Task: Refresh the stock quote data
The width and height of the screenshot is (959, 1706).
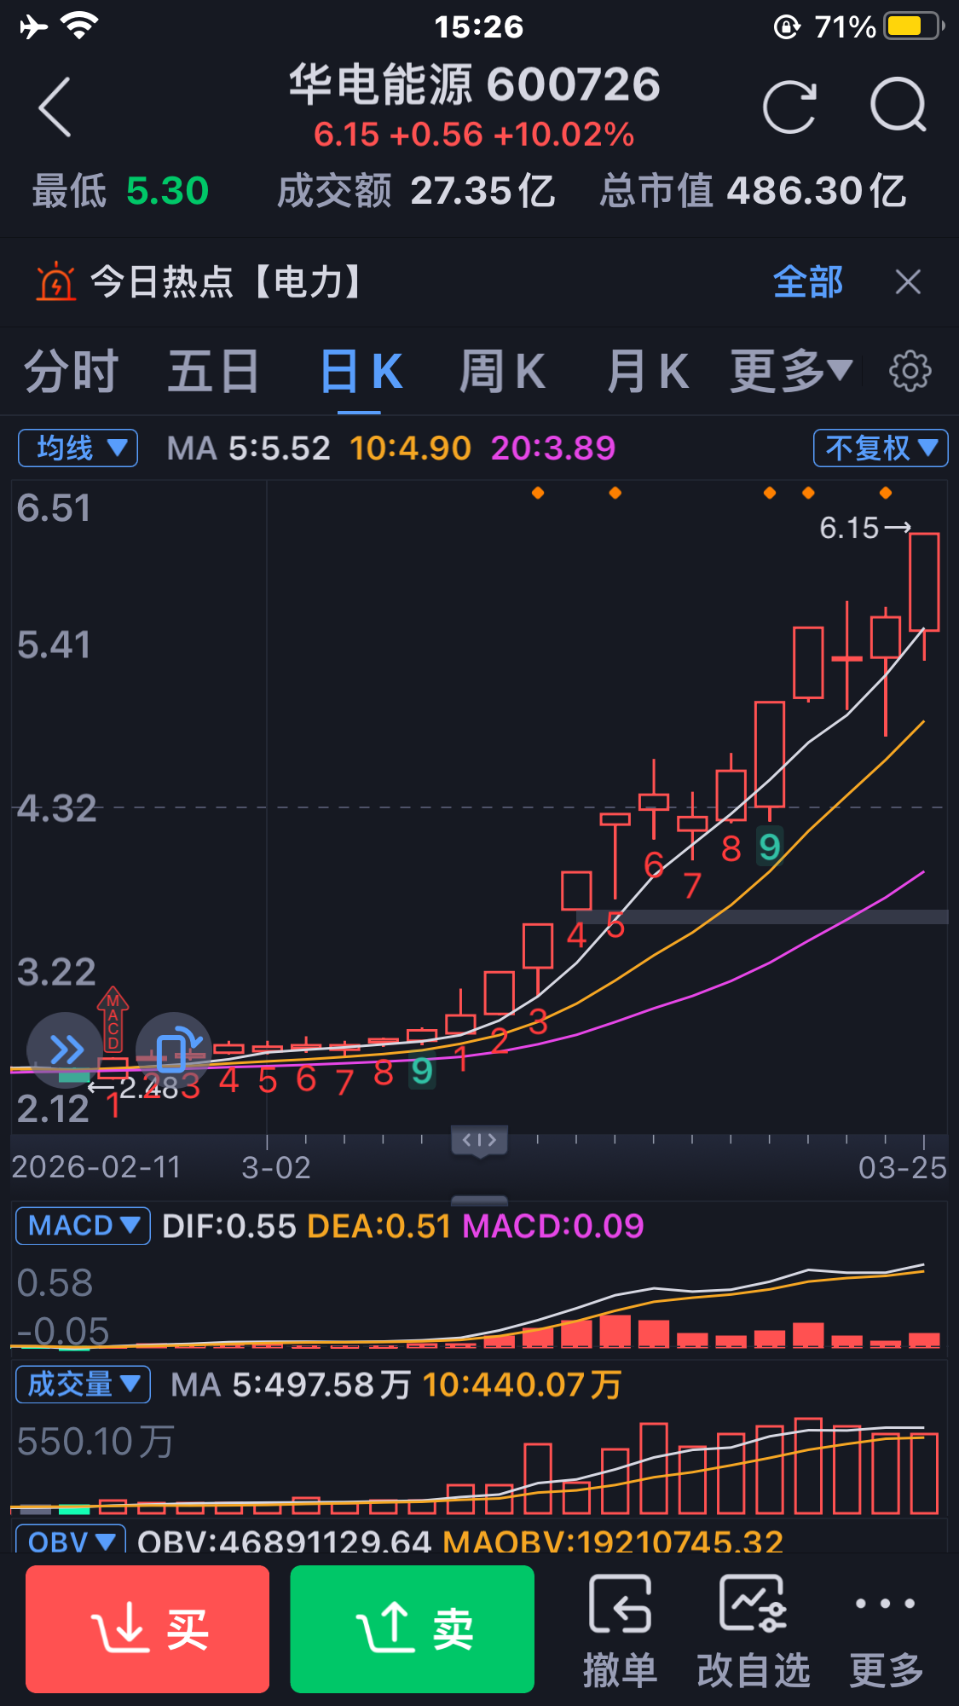Action: [x=789, y=107]
